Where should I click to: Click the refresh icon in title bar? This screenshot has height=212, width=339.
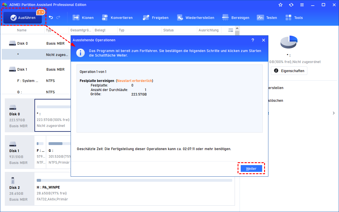(x=291, y=5)
